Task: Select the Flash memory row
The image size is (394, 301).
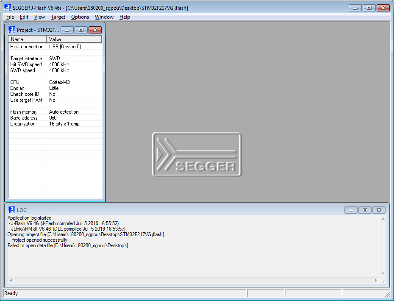Action: [x=55, y=112]
